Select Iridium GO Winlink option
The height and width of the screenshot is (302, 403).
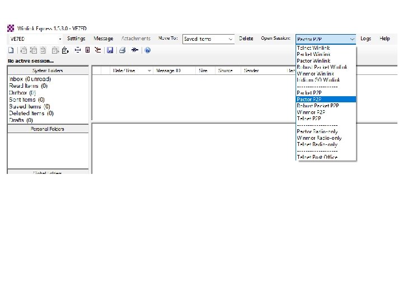coord(326,80)
